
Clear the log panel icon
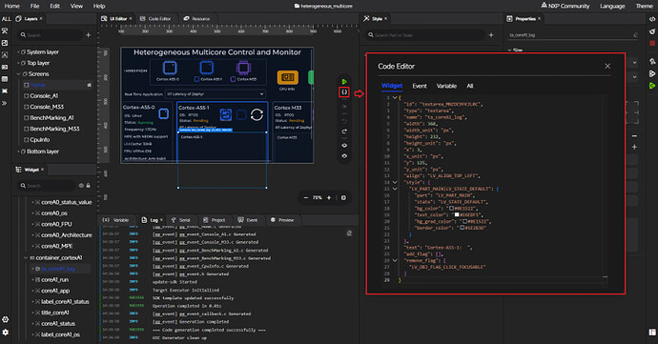[x=349, y=233]
